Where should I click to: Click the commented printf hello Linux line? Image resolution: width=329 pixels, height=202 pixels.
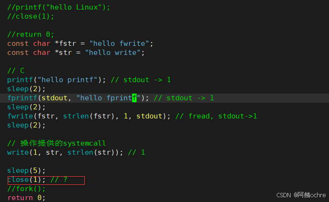(58, 7)
